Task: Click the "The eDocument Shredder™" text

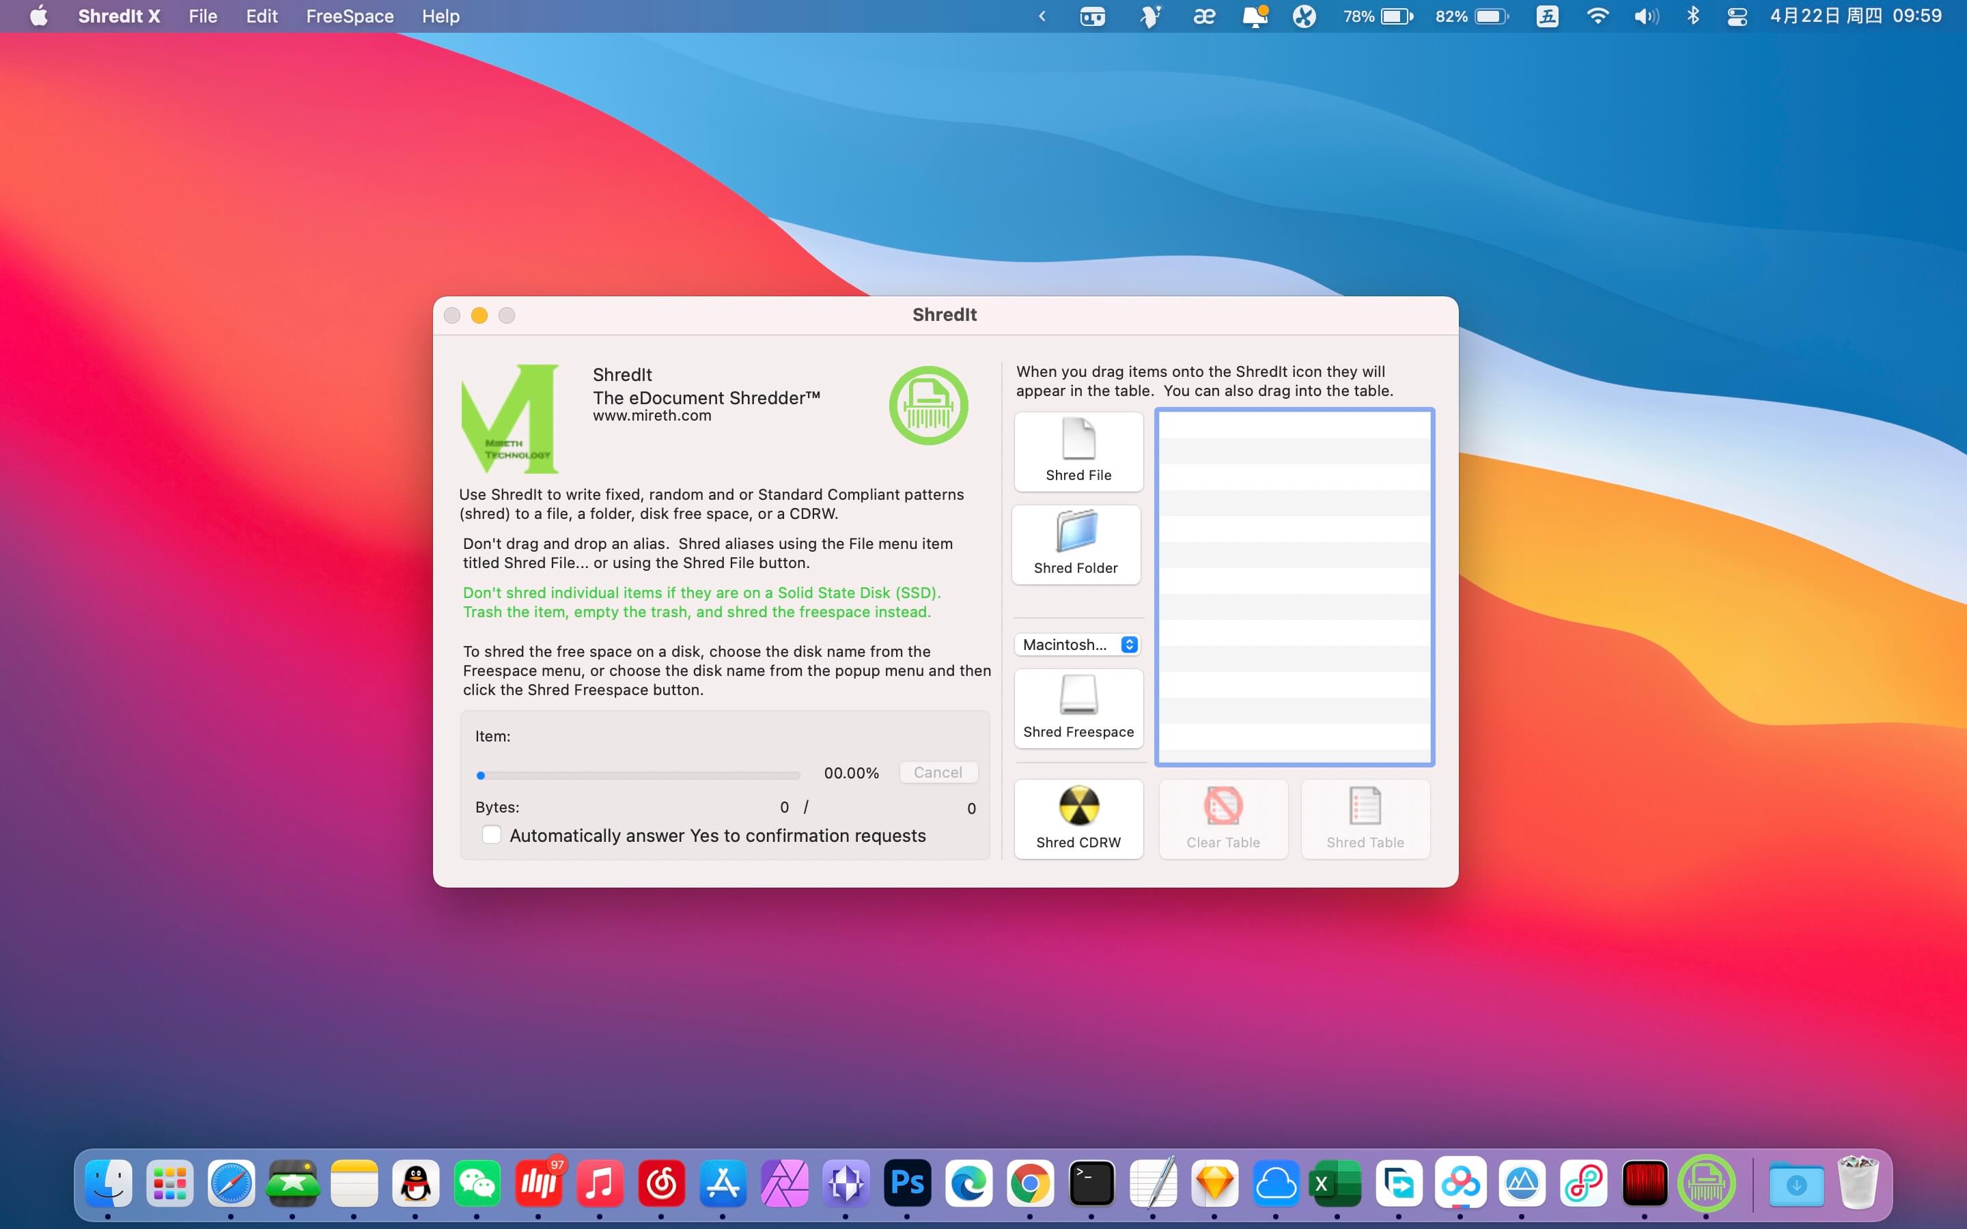Action: click(x=706, y=397)
